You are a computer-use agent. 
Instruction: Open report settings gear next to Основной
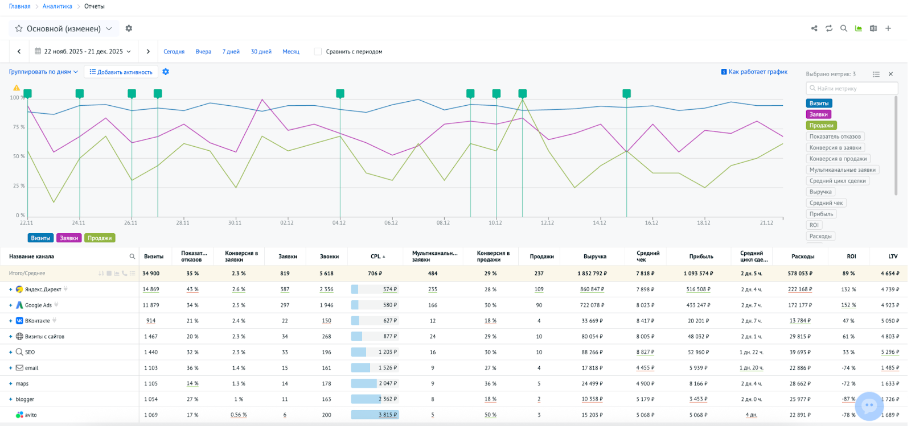click(129, 28)
